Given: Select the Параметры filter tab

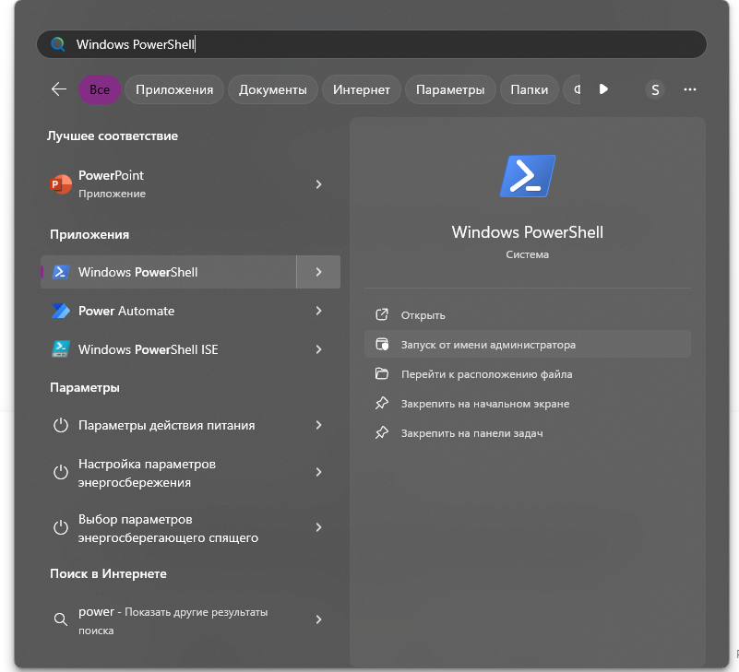Looking at the screenshot, I should tap(449, 89).
